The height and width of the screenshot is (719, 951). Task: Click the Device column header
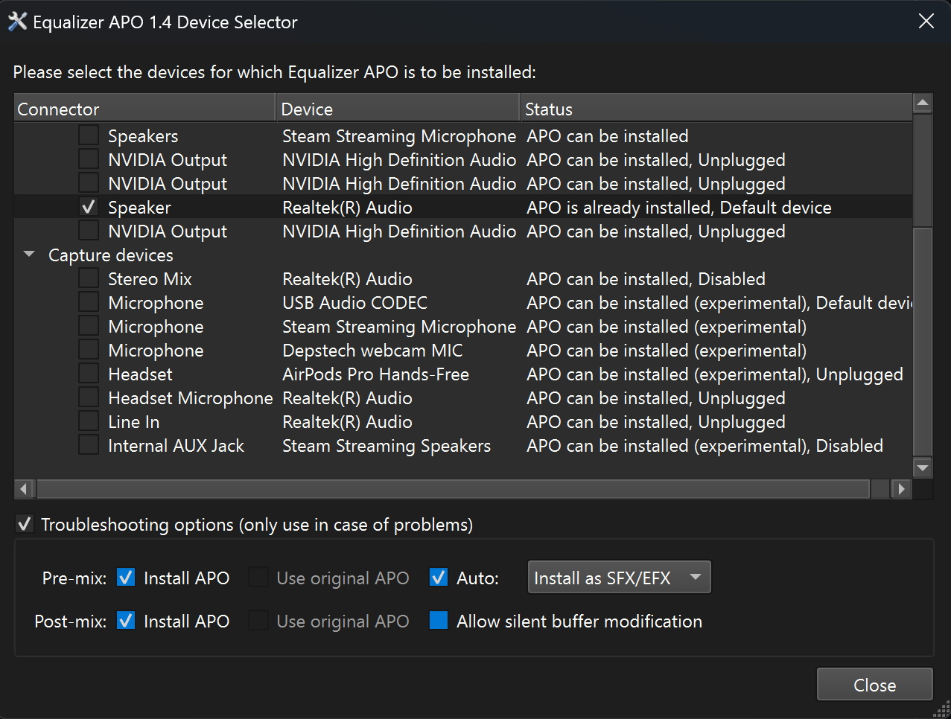[x=396, y=109]
